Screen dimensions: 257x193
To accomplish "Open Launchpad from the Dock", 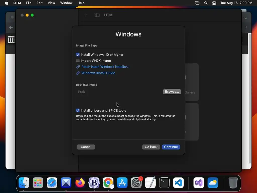I will click(x=38, y=183).
